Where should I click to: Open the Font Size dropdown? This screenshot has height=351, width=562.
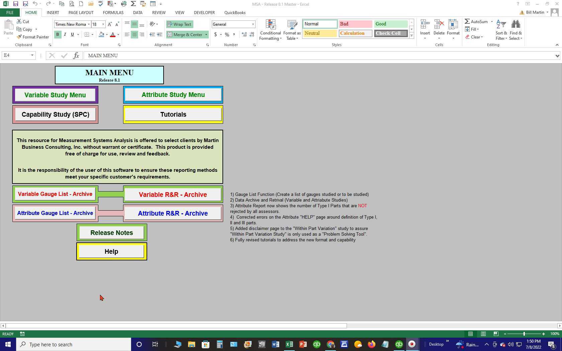click(103, 24)
